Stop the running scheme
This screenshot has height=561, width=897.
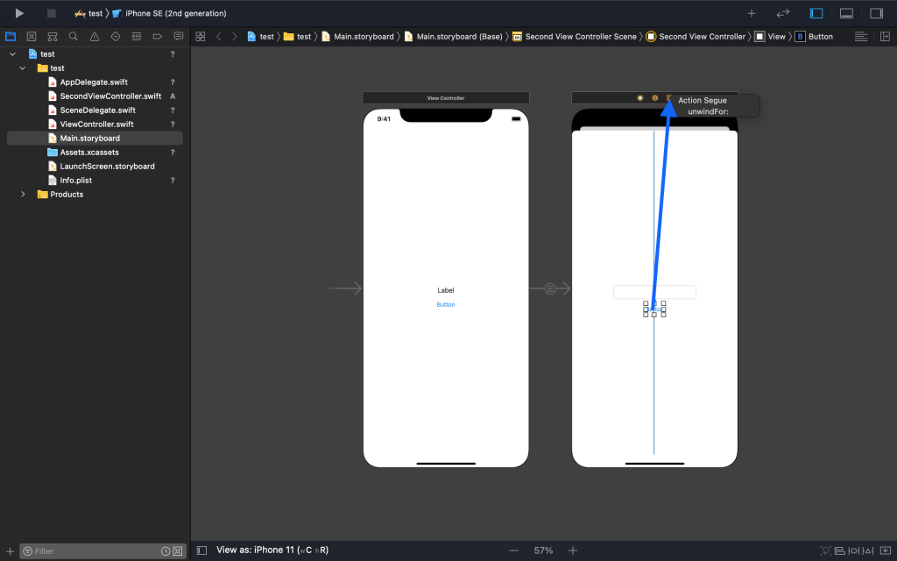point(52,13)
